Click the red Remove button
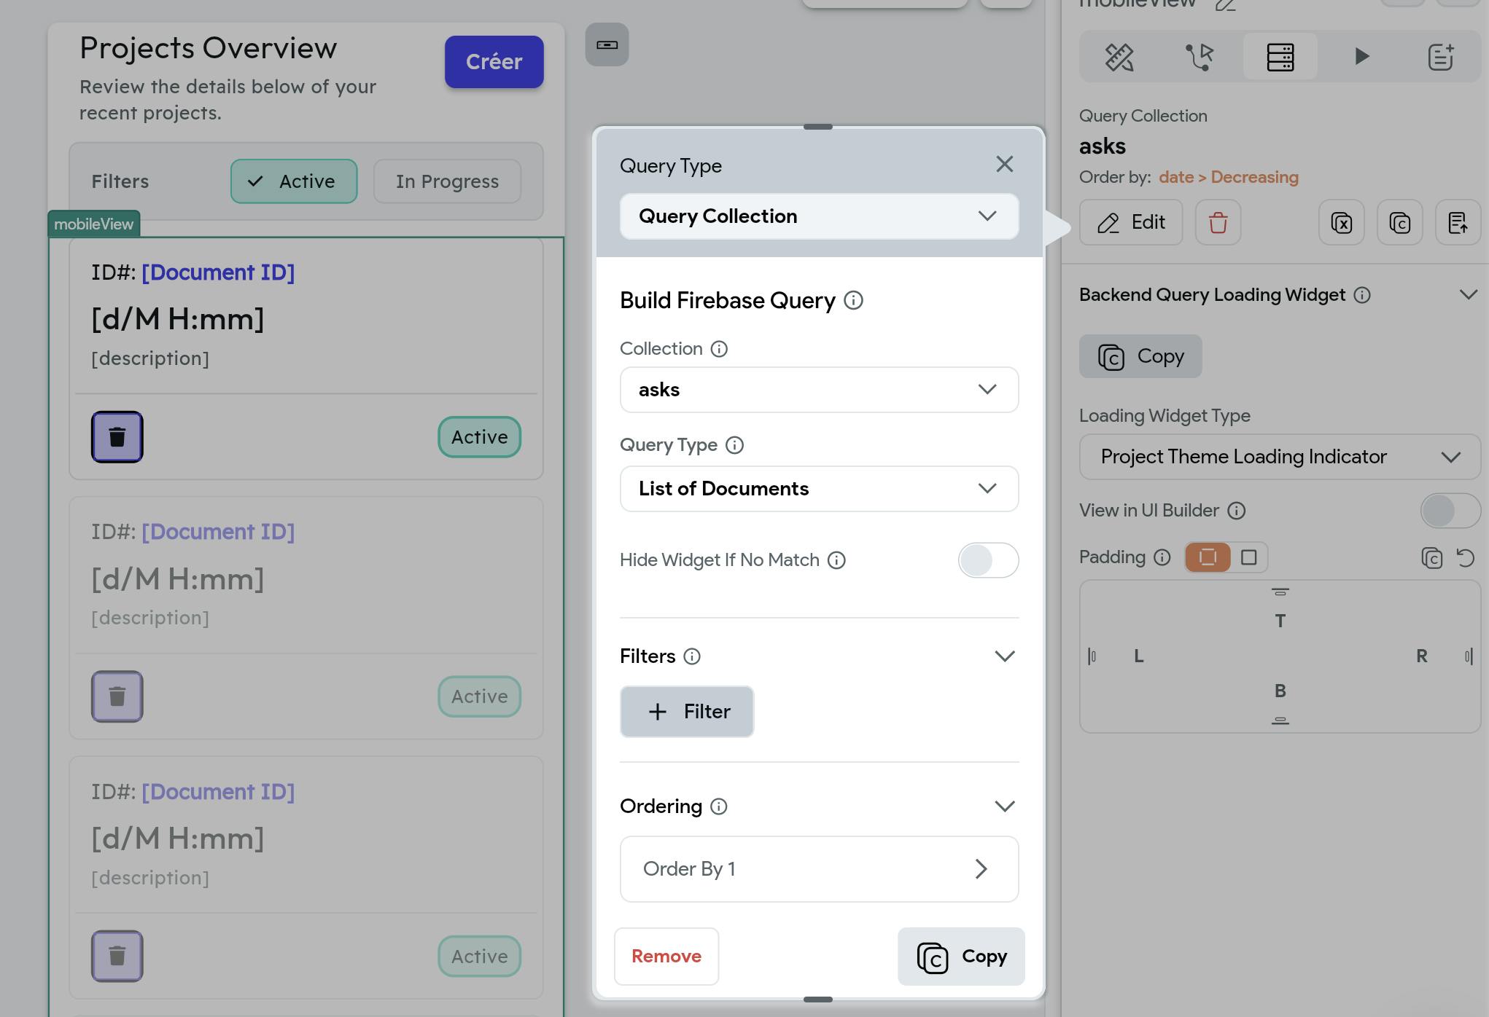Screen dimensions: 1489x1017 pyautogui.click(x=666, y=957)
